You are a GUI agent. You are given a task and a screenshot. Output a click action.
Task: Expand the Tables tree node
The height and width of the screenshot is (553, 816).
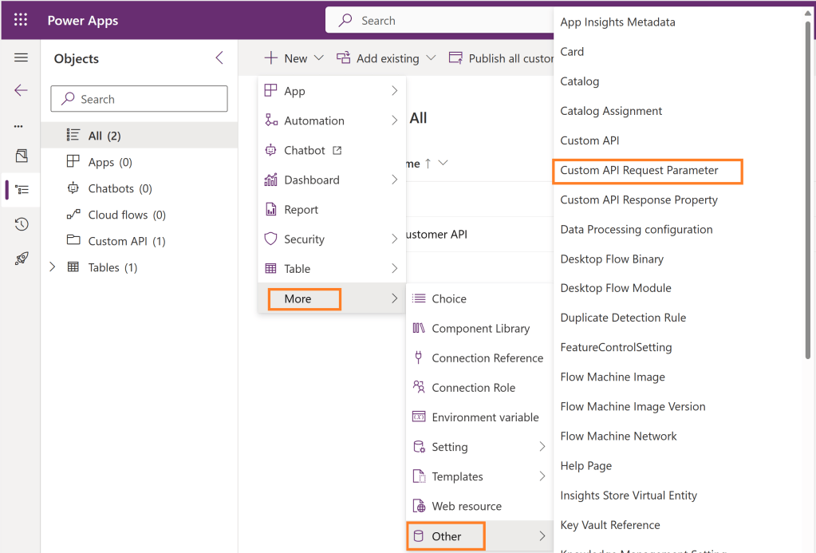coord(53,267)
